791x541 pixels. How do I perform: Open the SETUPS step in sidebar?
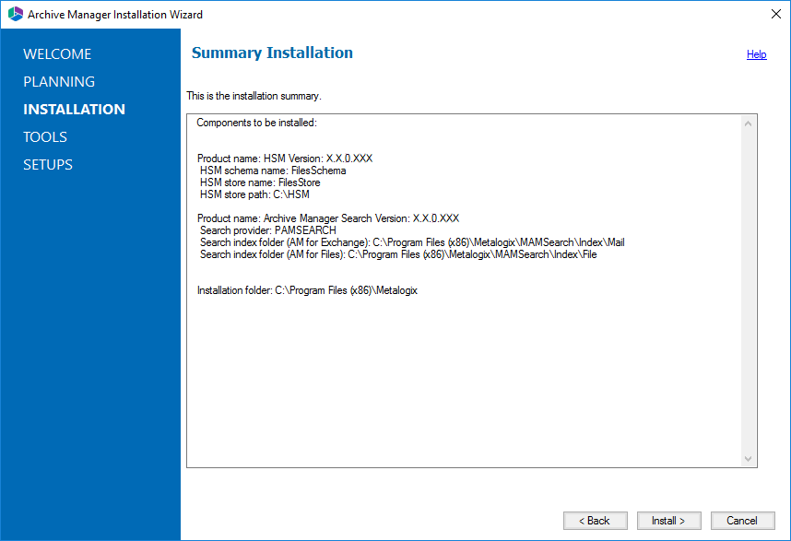[x=48, y=165]
